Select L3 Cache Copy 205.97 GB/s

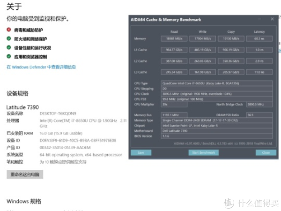[x=231, y=72]
